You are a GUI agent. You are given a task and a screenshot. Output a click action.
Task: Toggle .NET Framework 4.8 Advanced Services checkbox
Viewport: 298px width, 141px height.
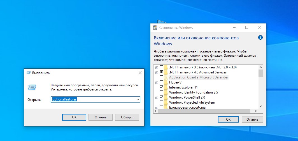pos(161,72)
